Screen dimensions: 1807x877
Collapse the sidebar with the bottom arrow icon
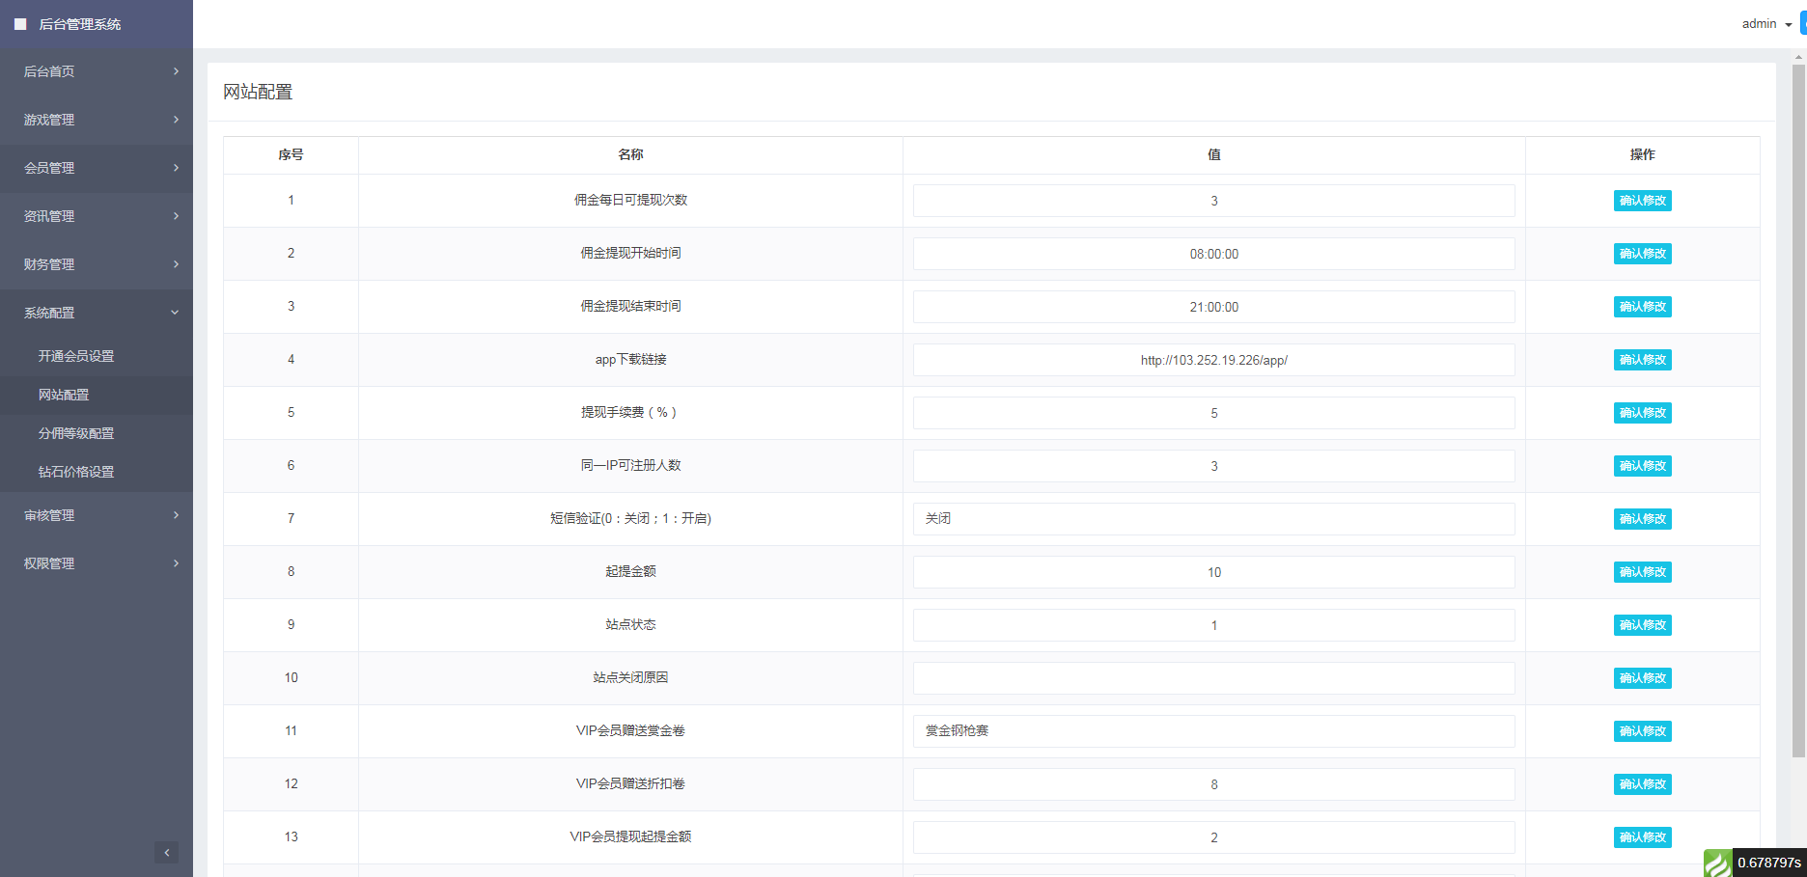coord(166,852)
